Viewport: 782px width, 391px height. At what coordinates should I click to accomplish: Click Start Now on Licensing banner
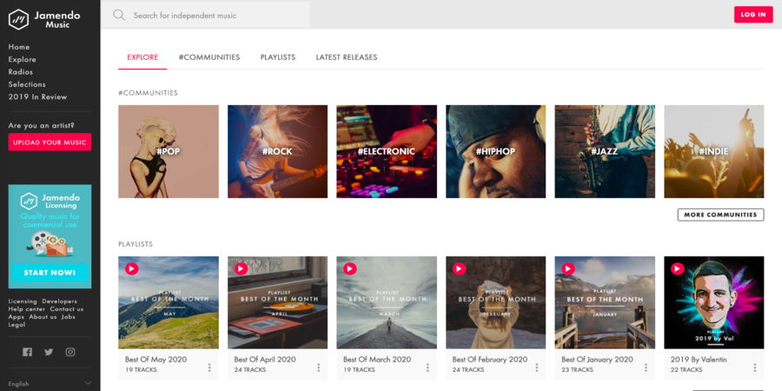(x=50, y=273)
